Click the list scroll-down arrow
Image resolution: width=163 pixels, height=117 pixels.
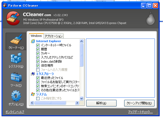pos(82,98)
